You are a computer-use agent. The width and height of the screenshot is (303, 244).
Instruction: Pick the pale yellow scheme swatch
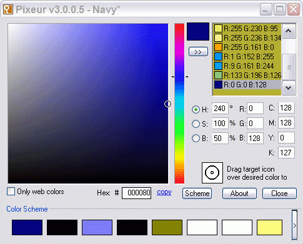pos(270,228)
